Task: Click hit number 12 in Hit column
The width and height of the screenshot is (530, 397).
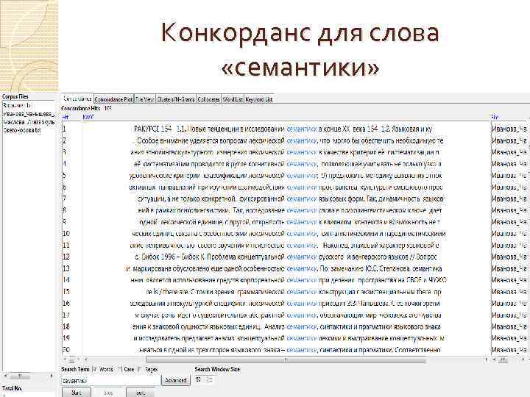Action: pyautogui.click(x=66, y=257)
